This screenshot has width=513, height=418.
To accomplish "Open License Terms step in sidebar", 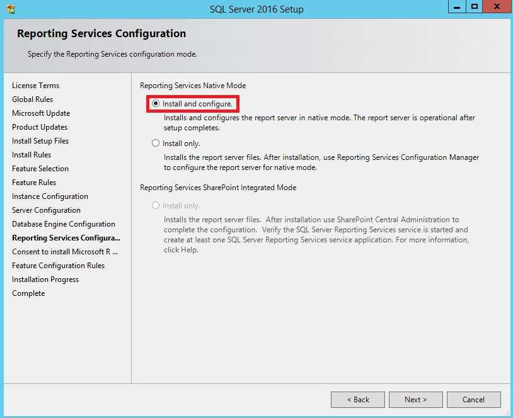I will pos(36,85).
